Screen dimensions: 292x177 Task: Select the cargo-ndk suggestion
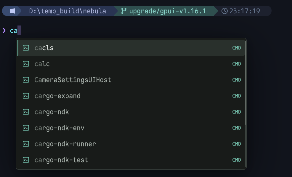(x=131, y=112)
